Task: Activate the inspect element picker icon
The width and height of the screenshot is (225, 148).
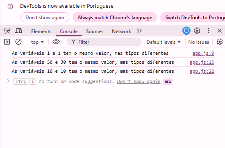Action: pos(7,31)
